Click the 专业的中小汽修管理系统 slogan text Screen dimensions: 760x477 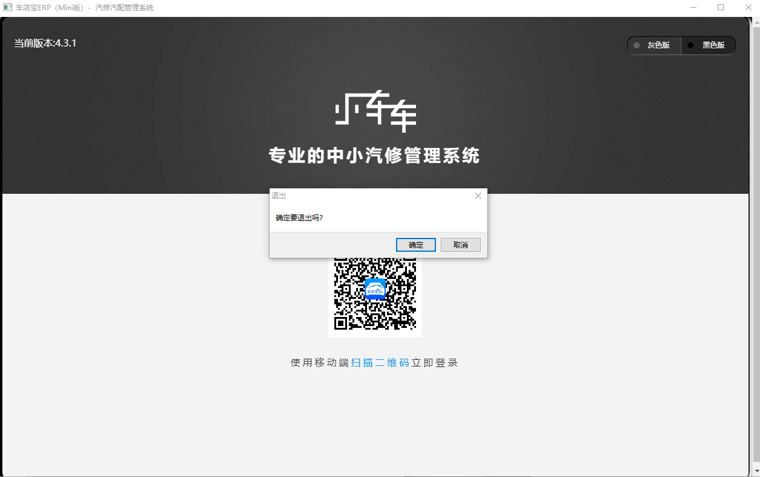click(374, 155)
